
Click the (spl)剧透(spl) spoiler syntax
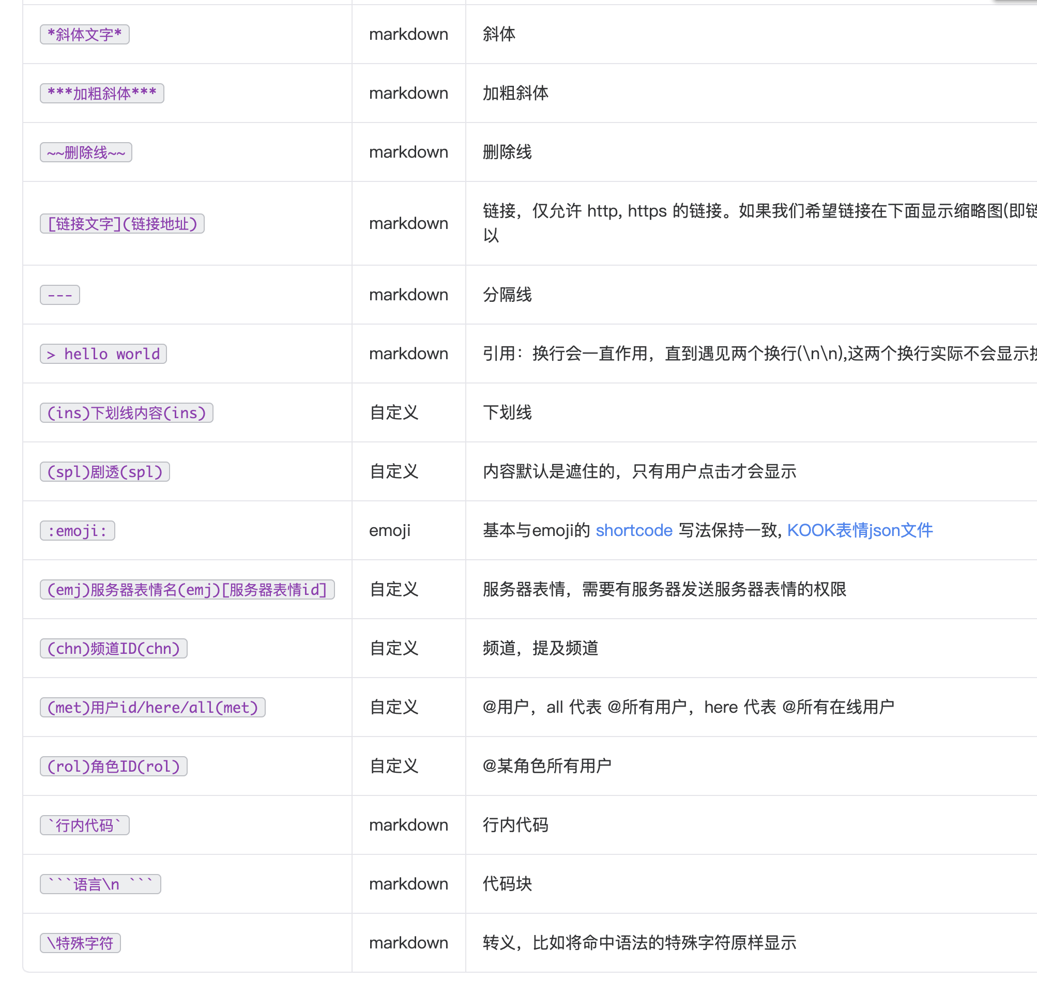pos(104,472)
